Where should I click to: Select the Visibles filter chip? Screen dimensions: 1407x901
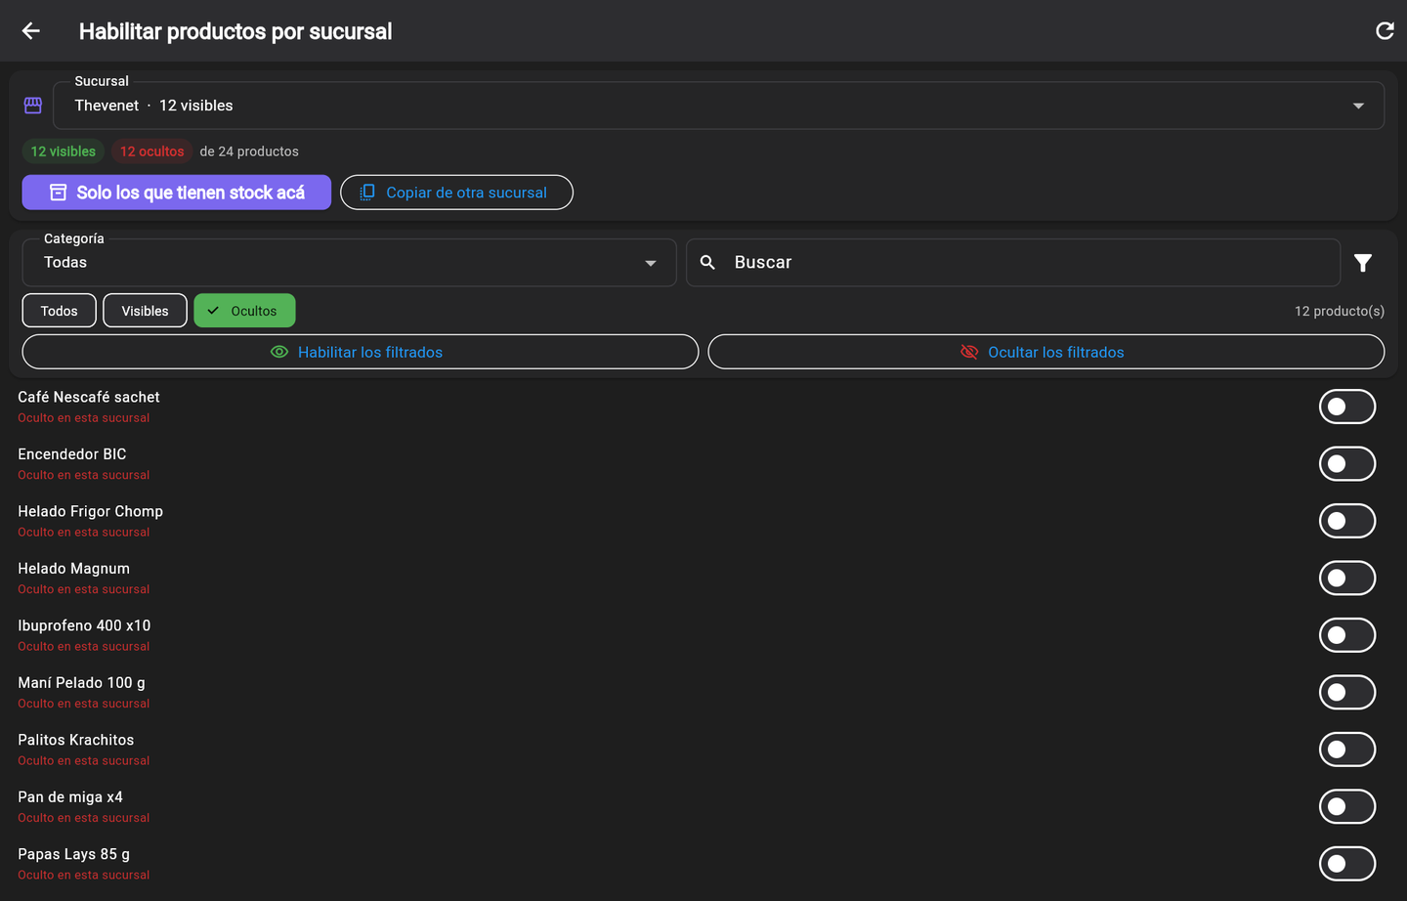(x=145, y=311)
